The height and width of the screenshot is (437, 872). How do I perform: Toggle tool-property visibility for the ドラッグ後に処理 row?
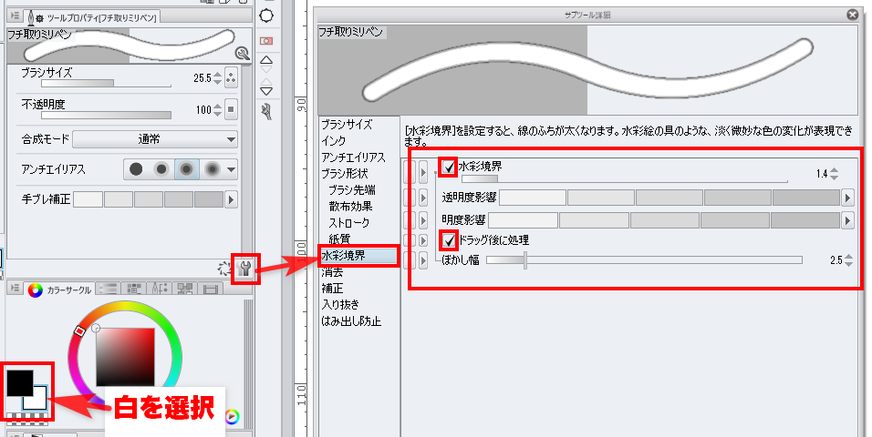[410, 240]
